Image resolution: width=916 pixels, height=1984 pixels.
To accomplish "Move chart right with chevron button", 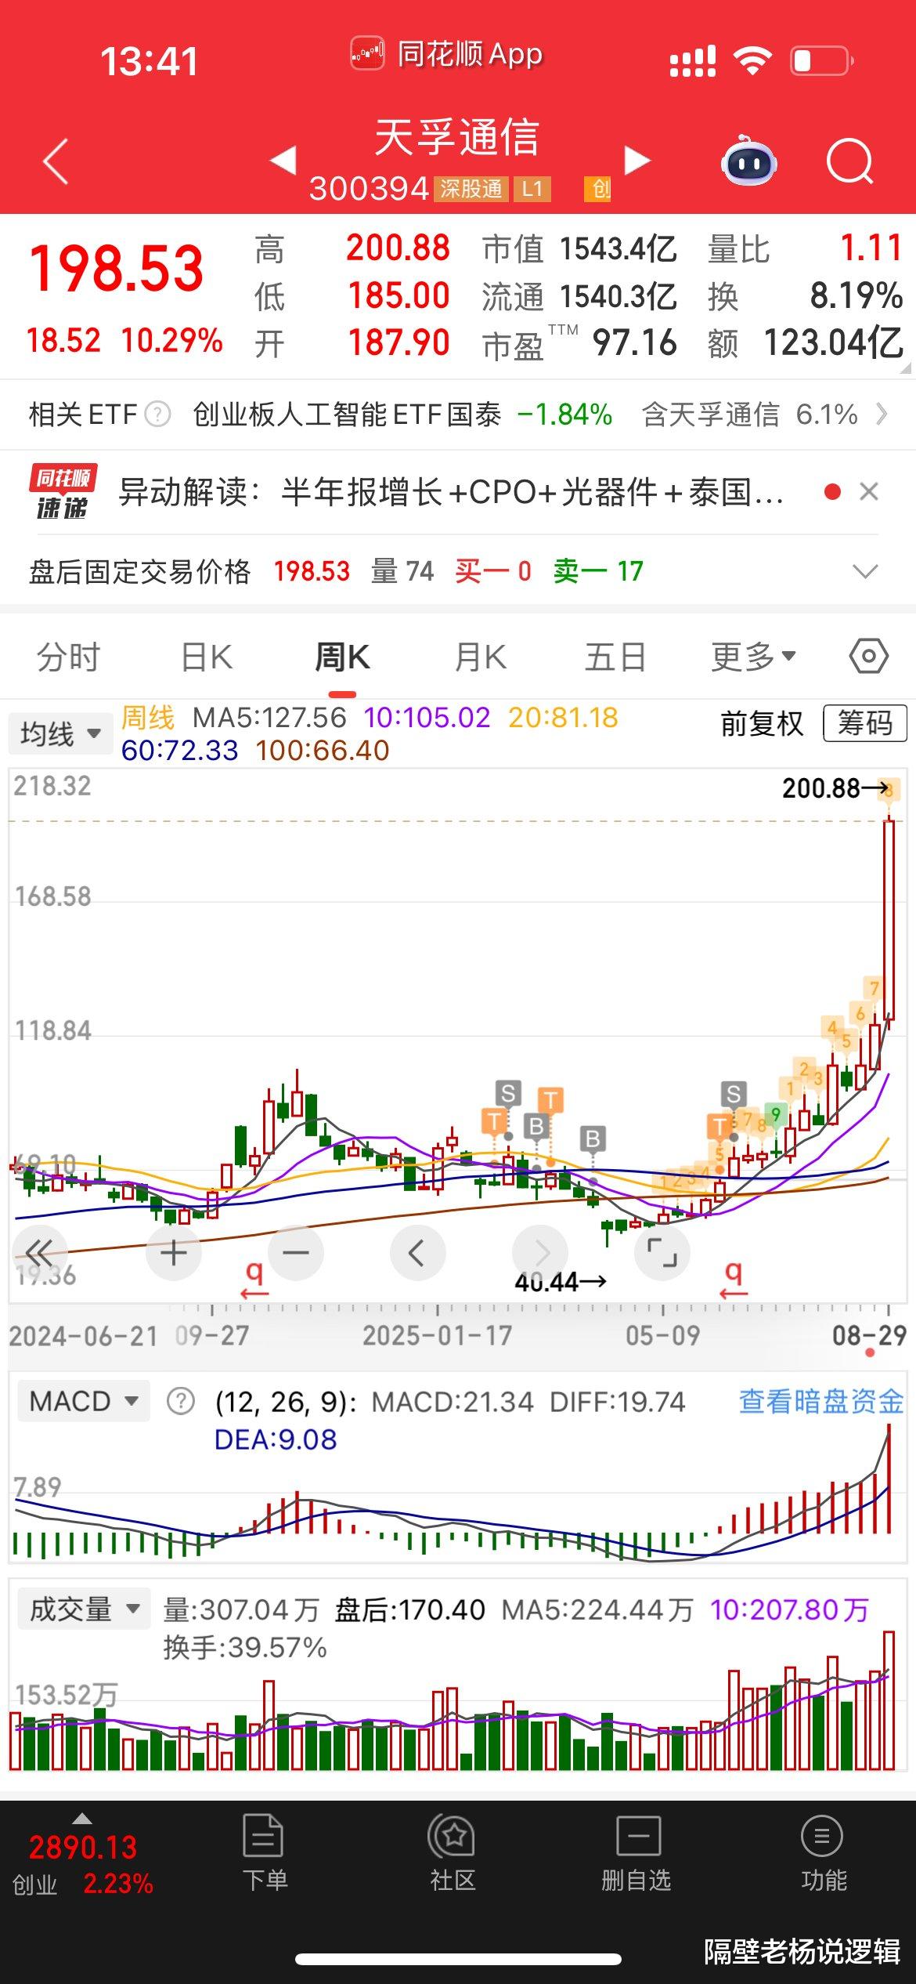I will click(x=540, y=1252).
